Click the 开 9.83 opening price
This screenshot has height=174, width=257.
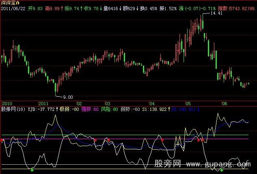click(x=36, y=8)
